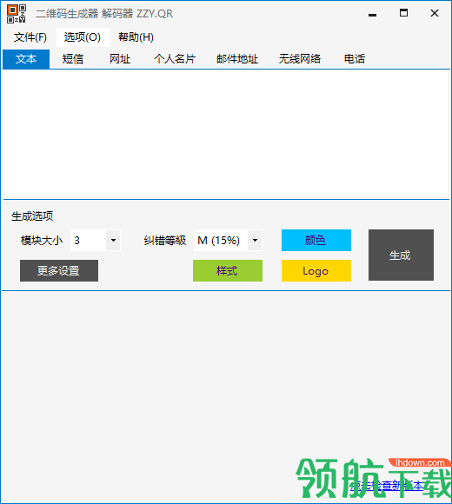
Task: Maximize the ZZY.QR window
Action: point(403,14)
